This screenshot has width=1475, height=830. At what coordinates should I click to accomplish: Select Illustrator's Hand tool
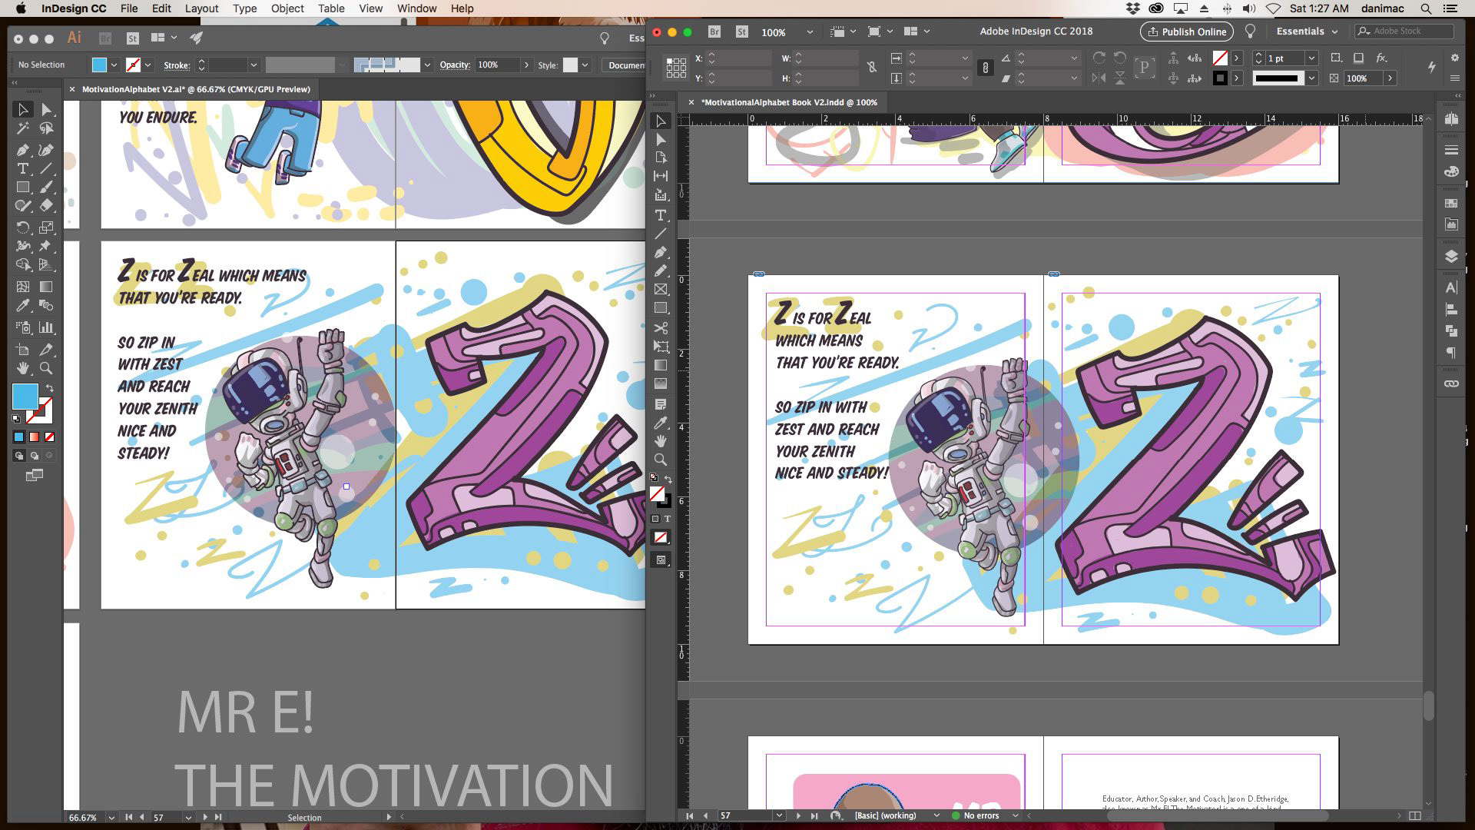pyautogui.click(x=23, y=368)
